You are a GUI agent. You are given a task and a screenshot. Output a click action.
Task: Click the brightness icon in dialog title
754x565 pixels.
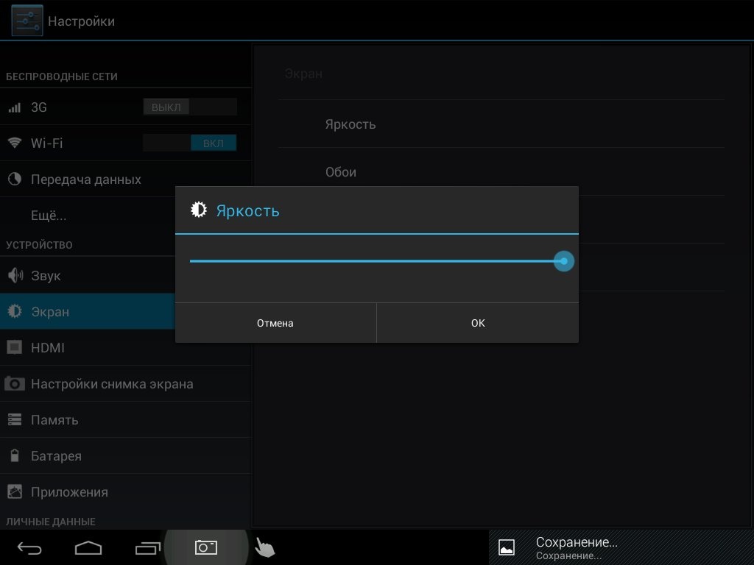click(198, 210)
